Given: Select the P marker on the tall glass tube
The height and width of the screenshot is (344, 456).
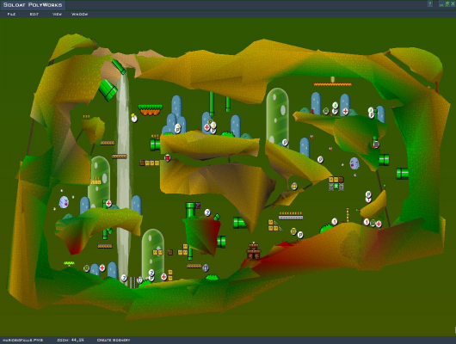Looking at the screenshot, I should 285,142.
